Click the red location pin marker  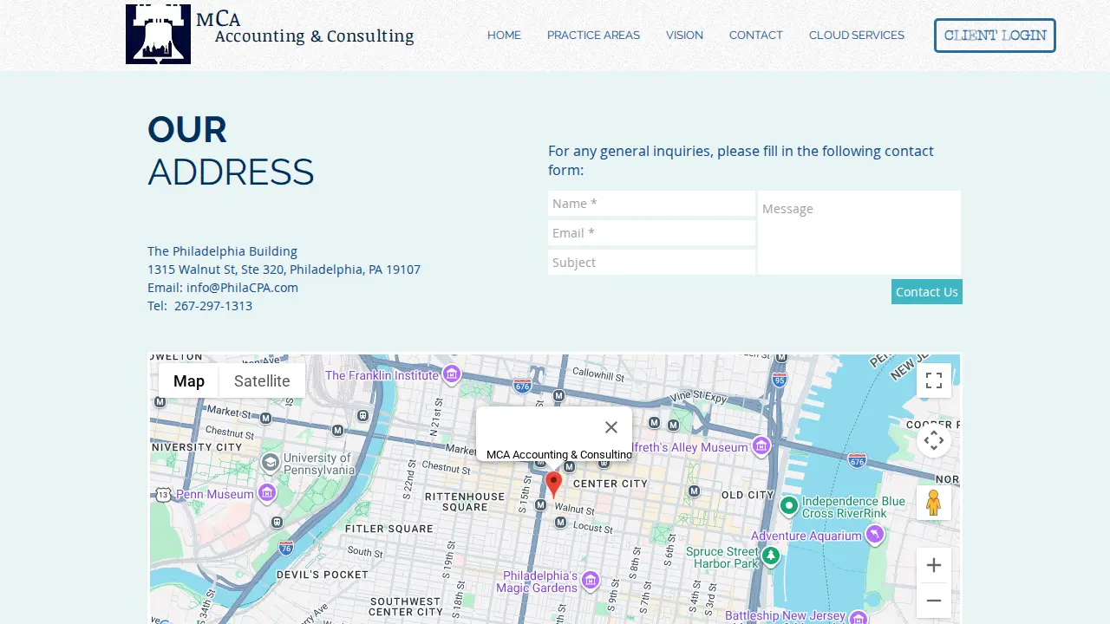point(553,484)
